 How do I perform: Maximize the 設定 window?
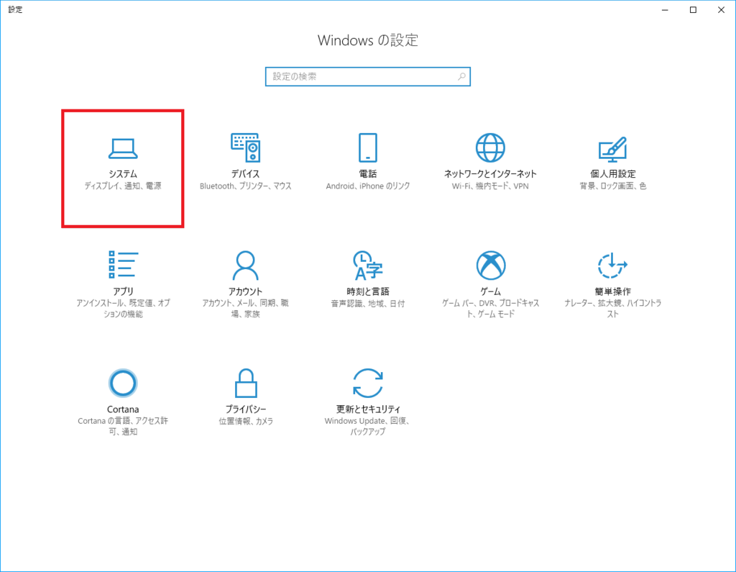coord(693,10)
